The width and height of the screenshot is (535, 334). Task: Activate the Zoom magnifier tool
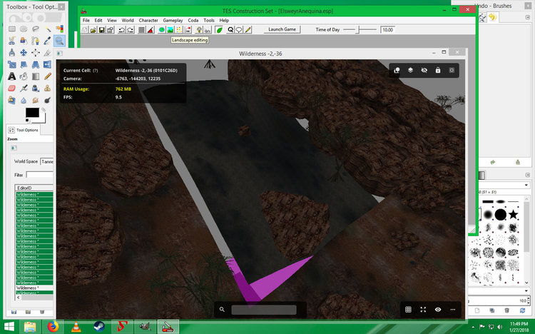point(59,41)
